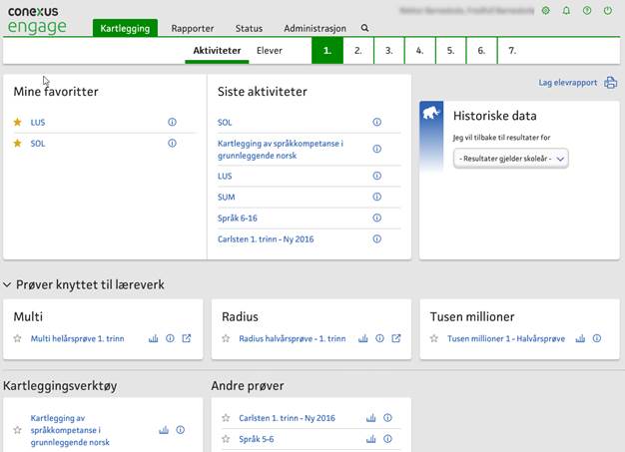The height and width of the screenshot is (452, 625).
Task: Collapse the Prøver knyttet til læreverk section
Action: tap(8, 285)
